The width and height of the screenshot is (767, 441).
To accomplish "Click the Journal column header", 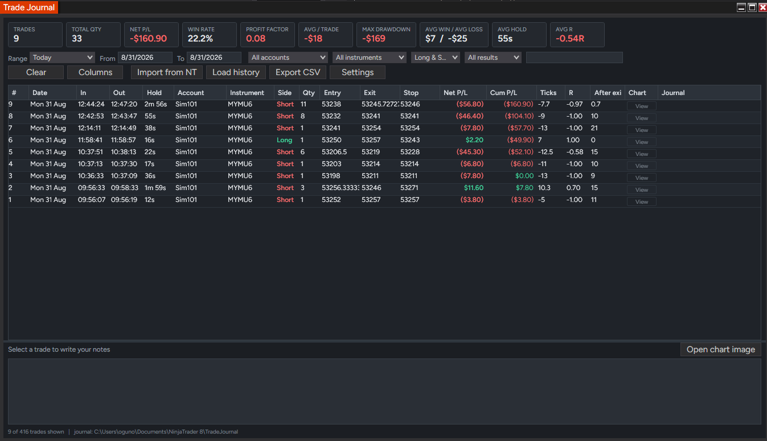I will [x=709, y=93].
